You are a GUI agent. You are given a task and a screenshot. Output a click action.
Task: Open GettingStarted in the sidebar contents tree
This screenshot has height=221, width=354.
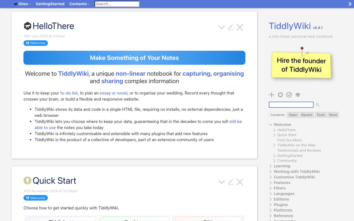pyautogui.click(x=290, y=156)
